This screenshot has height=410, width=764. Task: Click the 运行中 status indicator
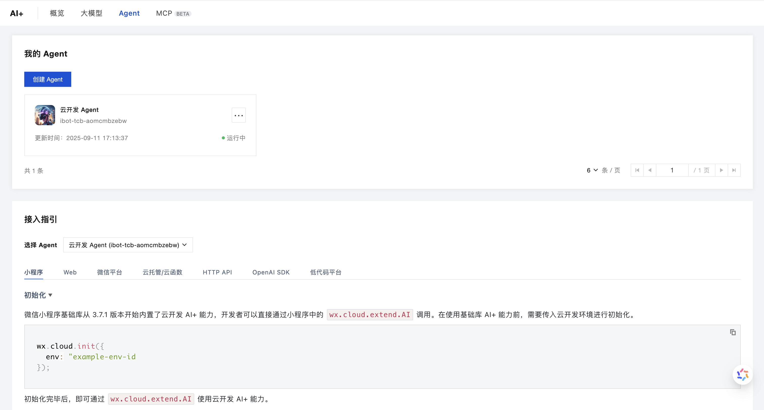(x=234, y=138)
